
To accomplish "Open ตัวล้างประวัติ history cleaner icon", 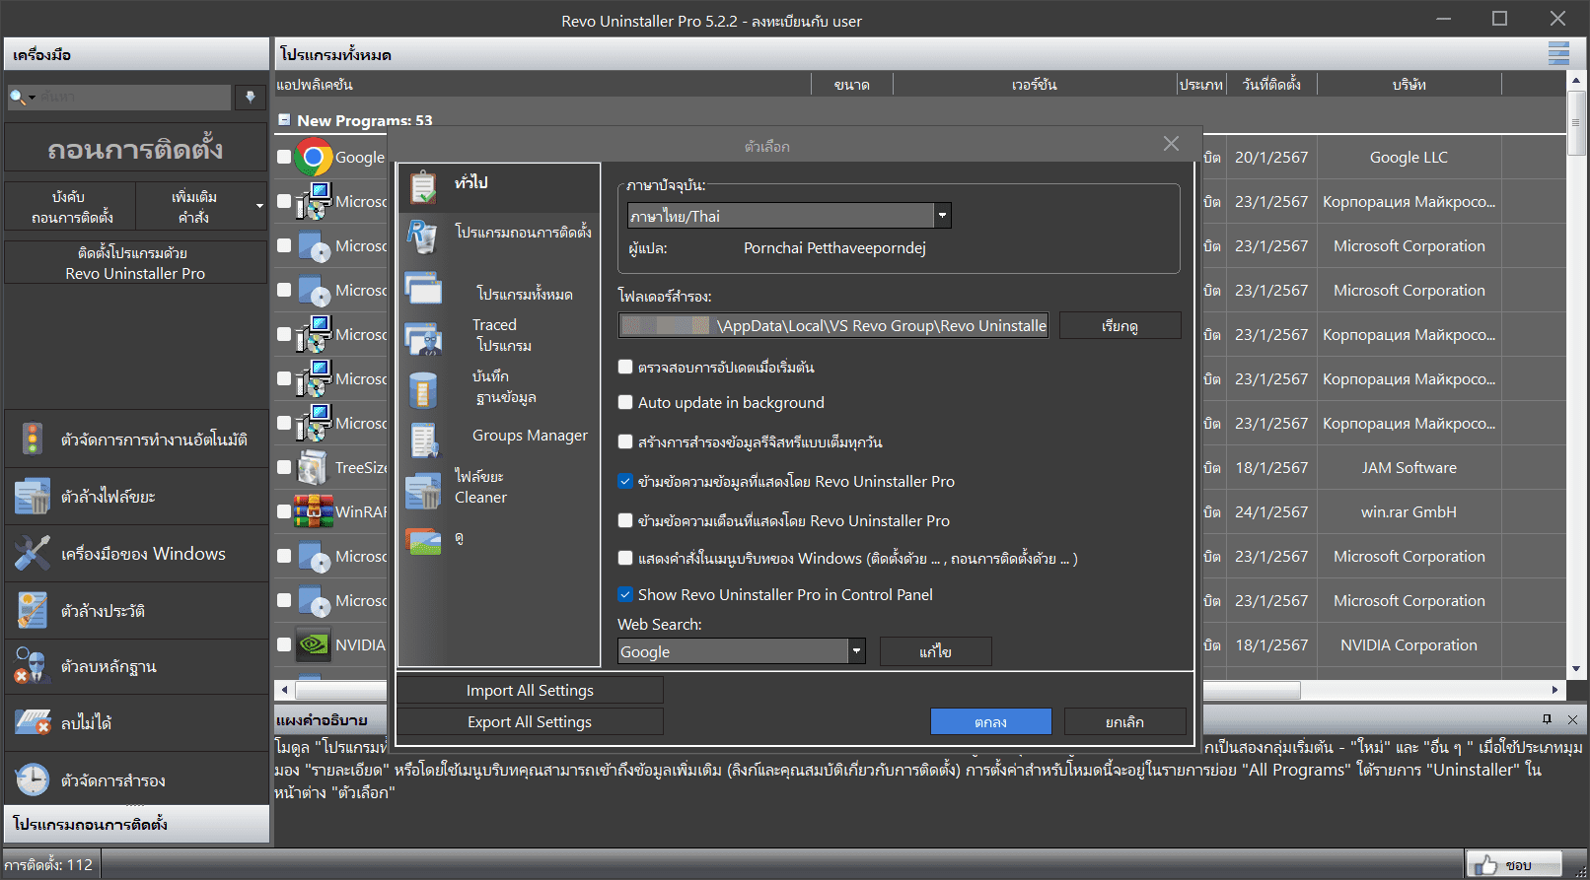I will (32, 610).
